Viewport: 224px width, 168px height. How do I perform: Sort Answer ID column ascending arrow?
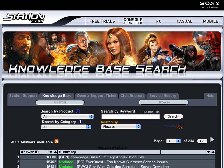tap(55, 152)
